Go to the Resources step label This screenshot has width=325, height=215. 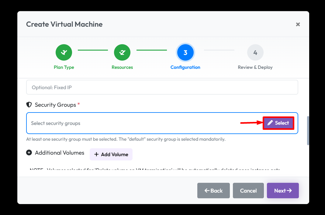point(122,67)
